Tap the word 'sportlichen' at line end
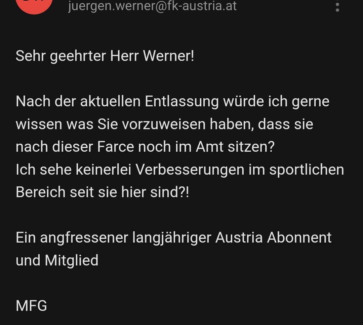Image resolution: width=363 pixels, height=325 pixels. (307, 170)
